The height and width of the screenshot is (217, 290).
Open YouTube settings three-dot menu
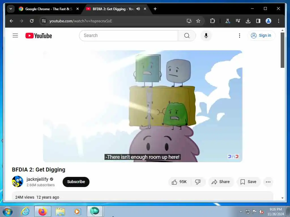240,35
